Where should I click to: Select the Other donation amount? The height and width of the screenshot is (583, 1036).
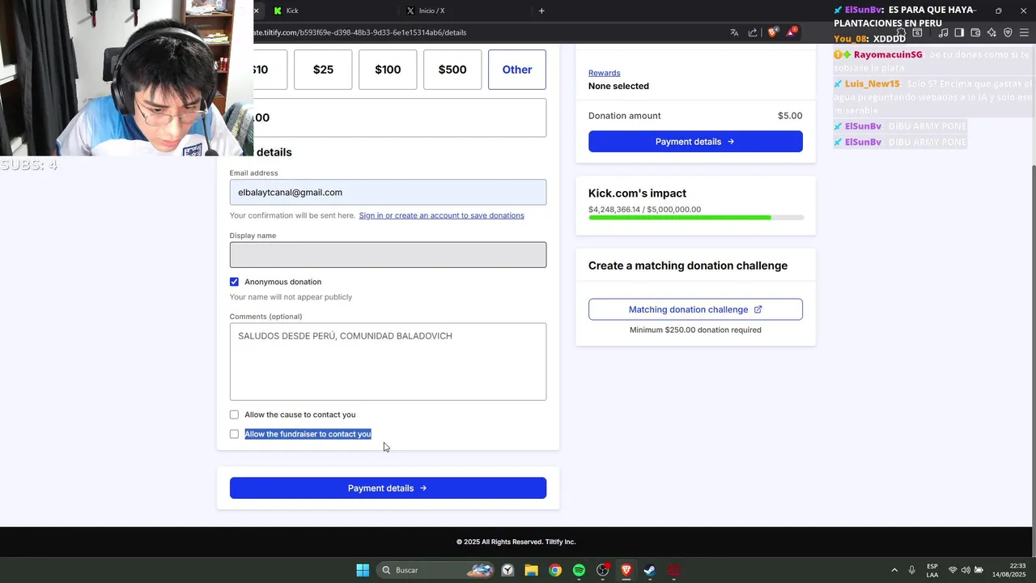(x=517, y=70)
